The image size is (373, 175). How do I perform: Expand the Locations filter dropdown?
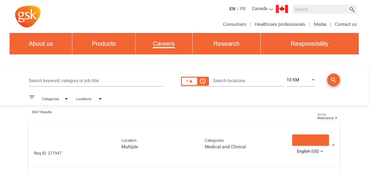pos(88,99)
